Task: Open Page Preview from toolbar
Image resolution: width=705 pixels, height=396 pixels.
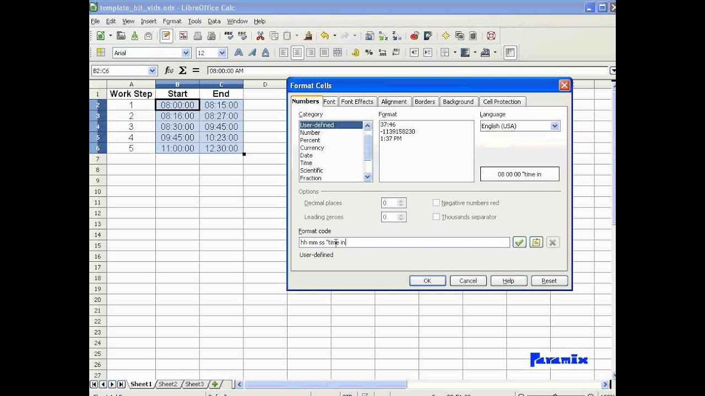Action: point(211,36)
